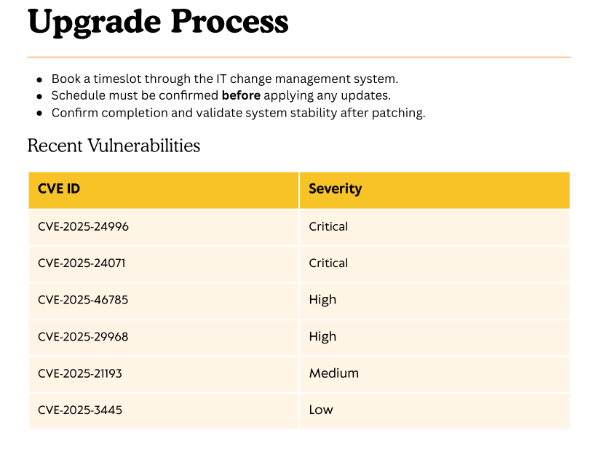Select the CVE-2025-24996 cell
The width and height of the screenshot is (599, 465).
click(x=83, y=226)
